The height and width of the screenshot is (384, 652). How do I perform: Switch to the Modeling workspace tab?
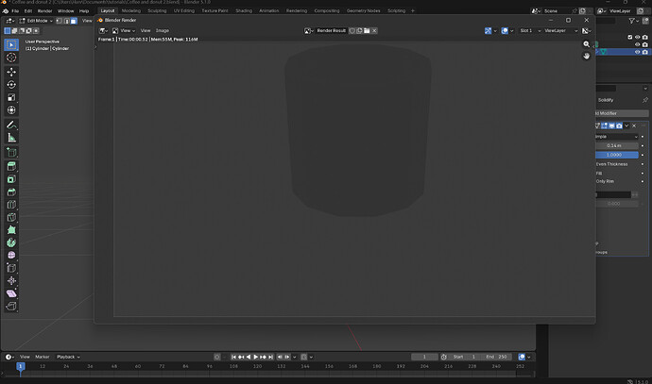(x=131, y=10)
